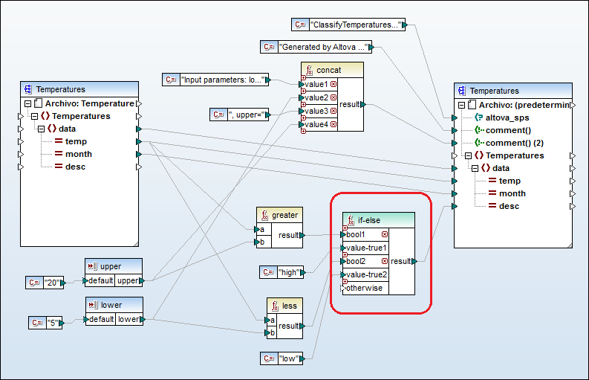Click the if-else result output connector
The width and height of the screenshot is (589, 380).
point(415,262)
